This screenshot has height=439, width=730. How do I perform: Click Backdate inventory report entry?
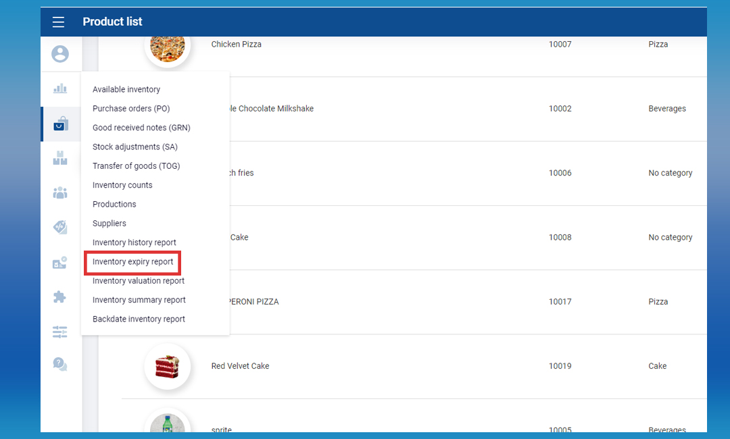139,319
